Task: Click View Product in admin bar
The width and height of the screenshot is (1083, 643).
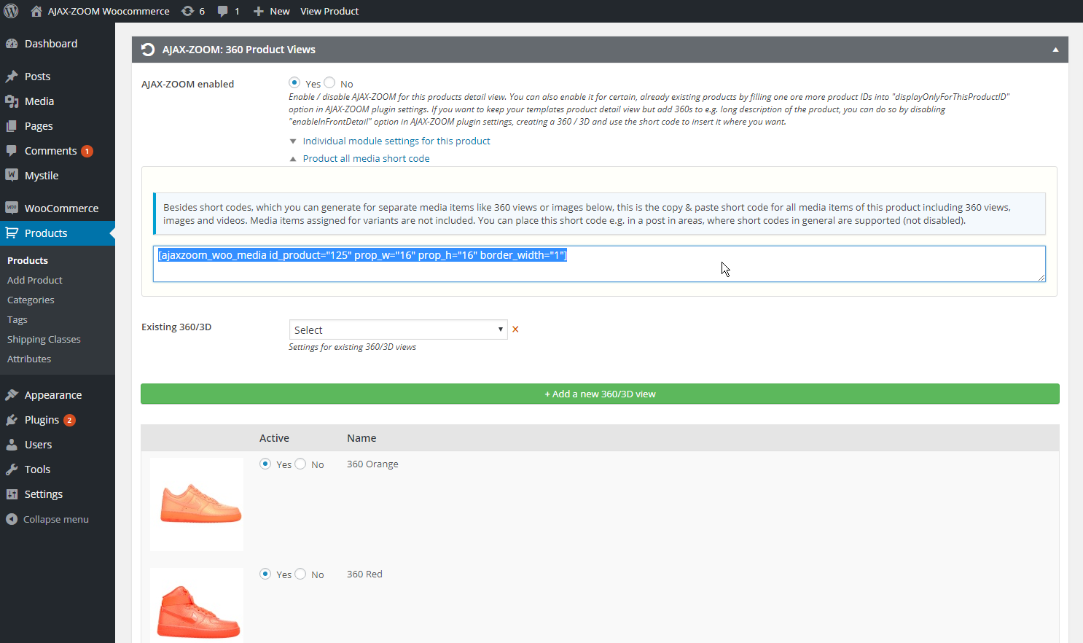Action: (329, 11)
